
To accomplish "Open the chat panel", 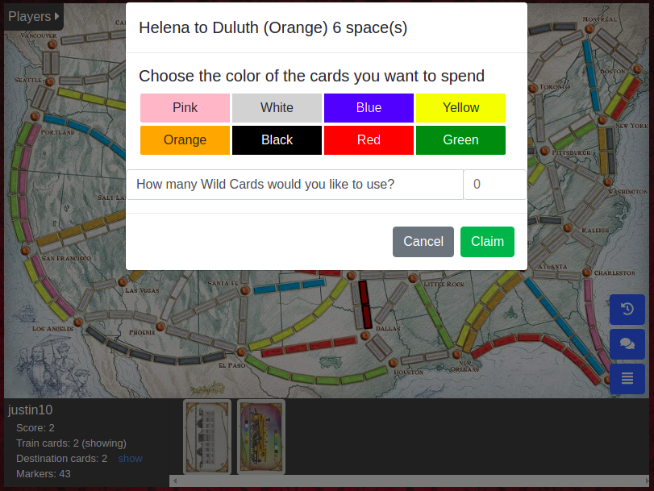I will 627,344.
